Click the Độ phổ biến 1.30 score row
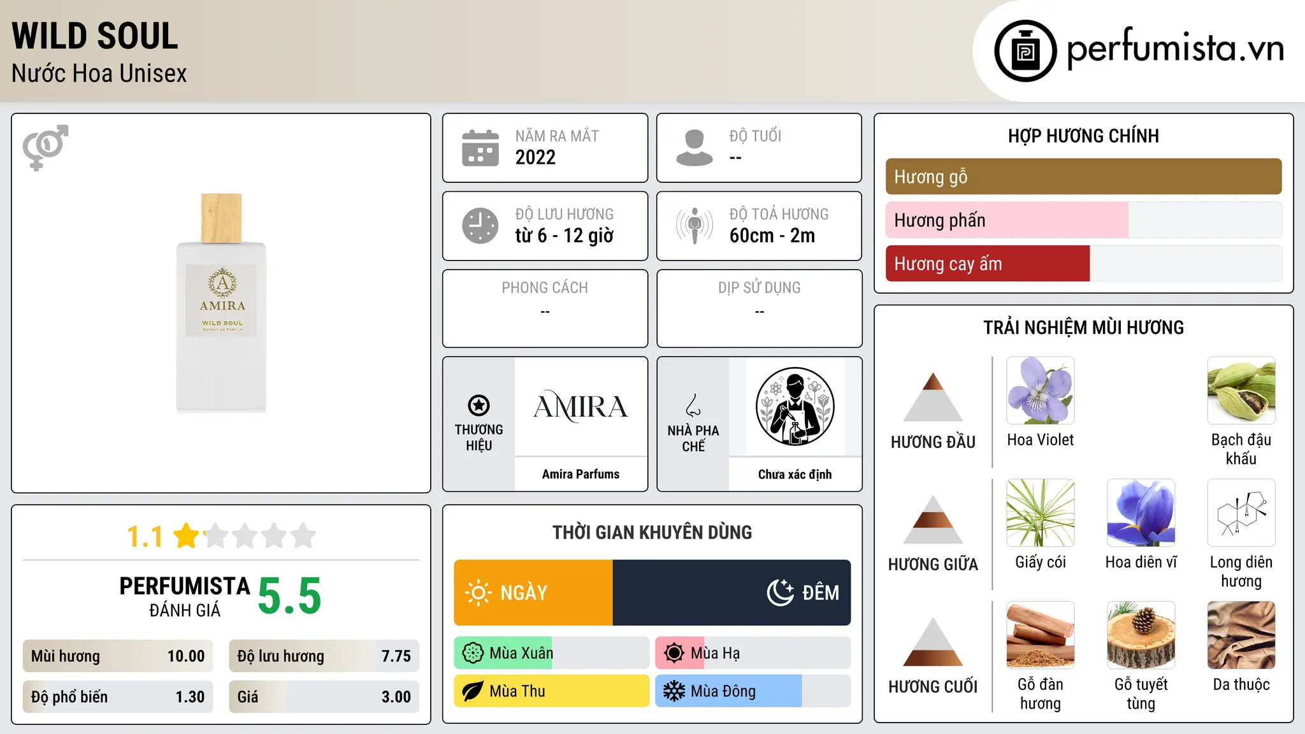The height and width of the screenshot is (734, 1305). coord(118,697)
